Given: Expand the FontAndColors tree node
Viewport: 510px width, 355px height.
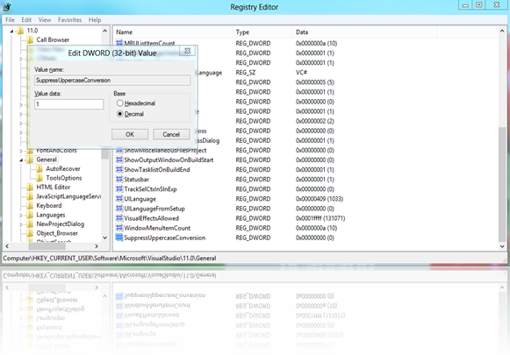Looking at the screenshot, I should [21, 151].
